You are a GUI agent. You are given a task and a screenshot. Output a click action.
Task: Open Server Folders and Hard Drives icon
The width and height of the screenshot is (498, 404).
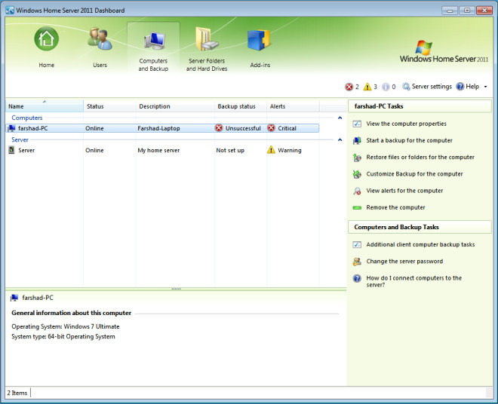click(207, 39)
